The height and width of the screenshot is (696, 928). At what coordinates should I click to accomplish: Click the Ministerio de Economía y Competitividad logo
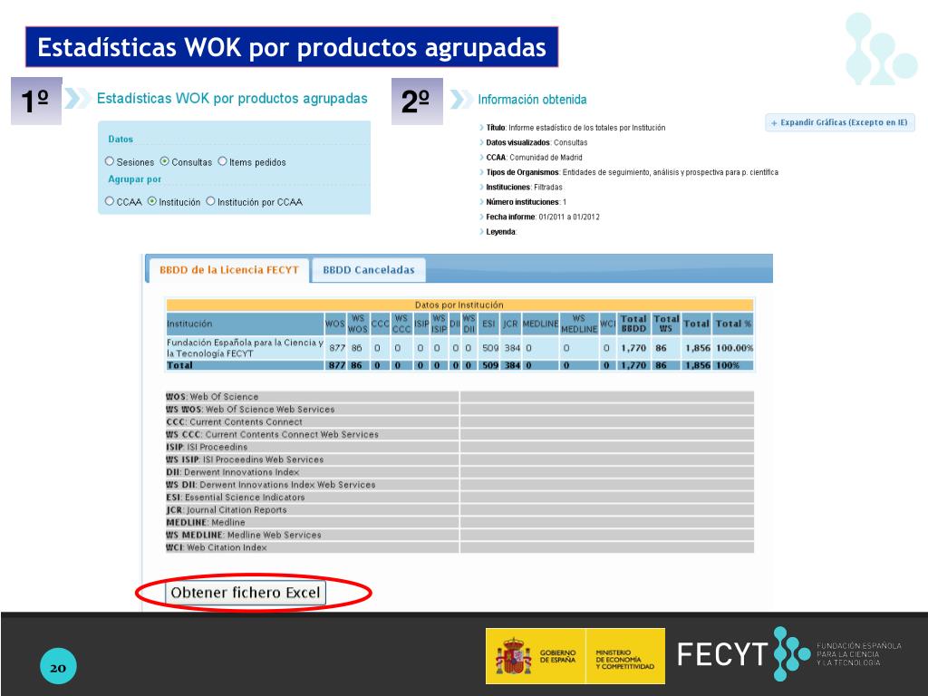click(625, 656)
